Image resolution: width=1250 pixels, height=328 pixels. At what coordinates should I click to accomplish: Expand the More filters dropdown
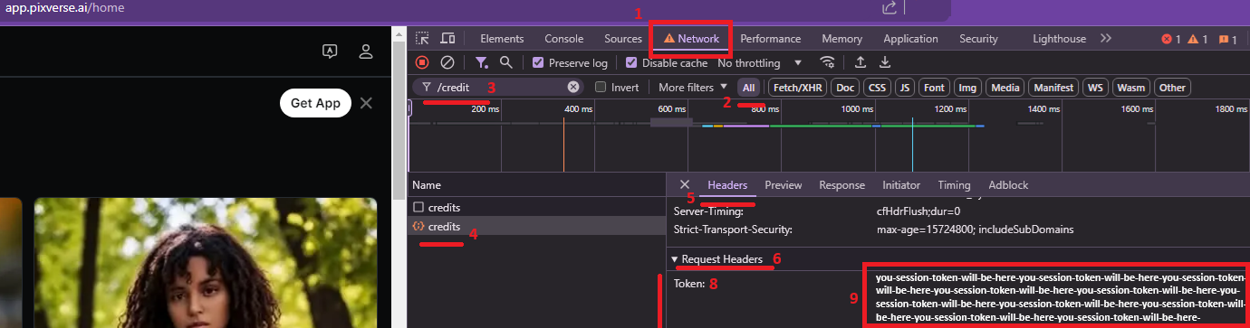point(693,88)
